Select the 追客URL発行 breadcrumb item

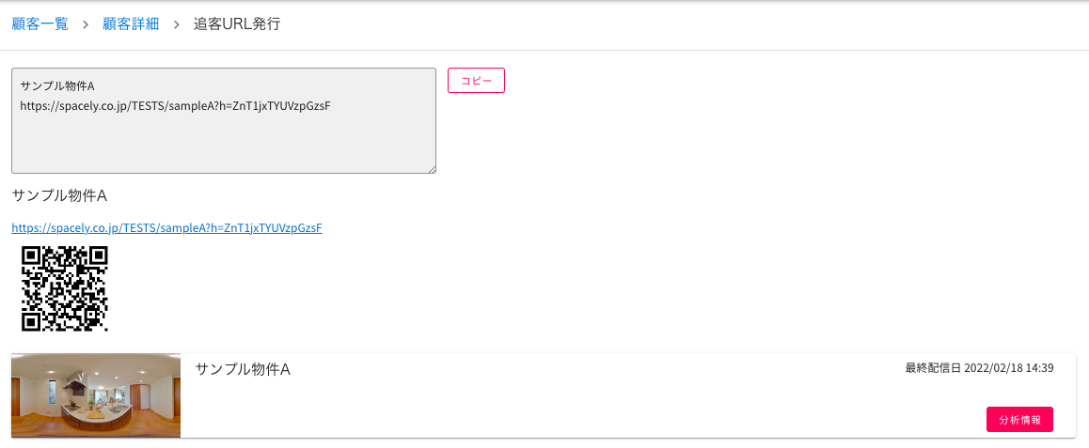(x=237, y=24)
